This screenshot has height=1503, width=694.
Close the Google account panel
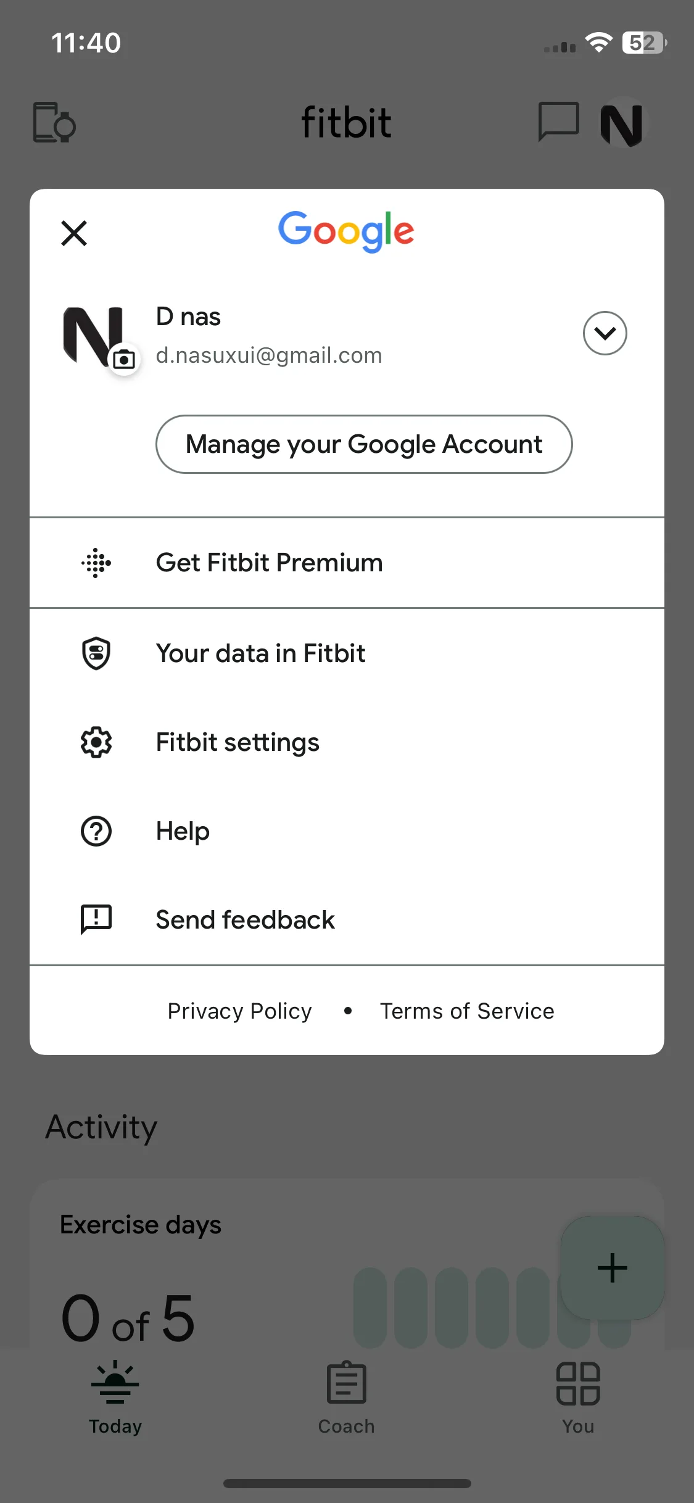point(74,233)
